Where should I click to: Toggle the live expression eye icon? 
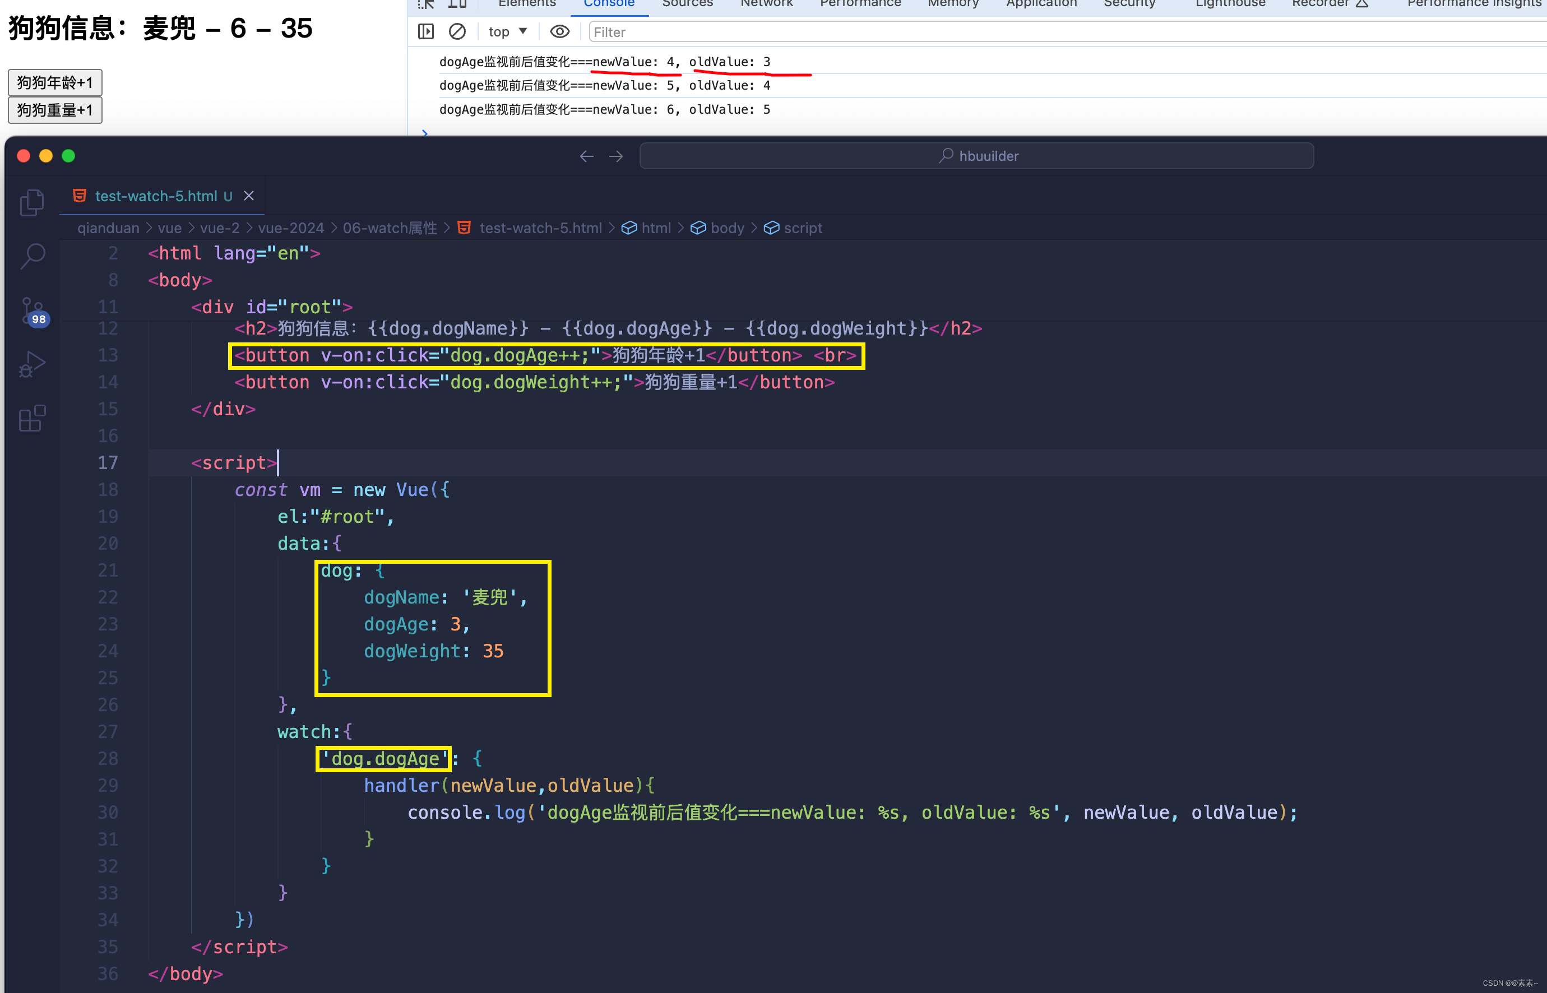pos(559,31)
